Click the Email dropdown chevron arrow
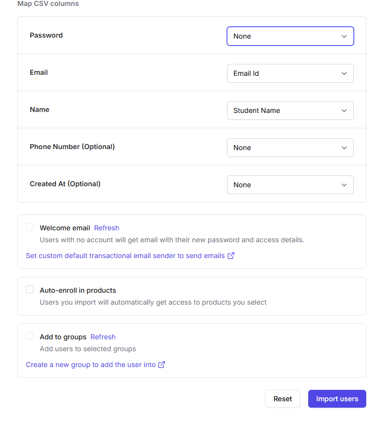This screenshot has width=390, height=426. coord(344,73)
